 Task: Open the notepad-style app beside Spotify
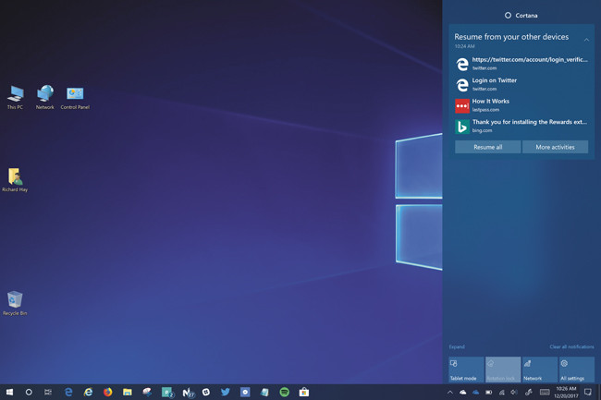coord(264,392)
